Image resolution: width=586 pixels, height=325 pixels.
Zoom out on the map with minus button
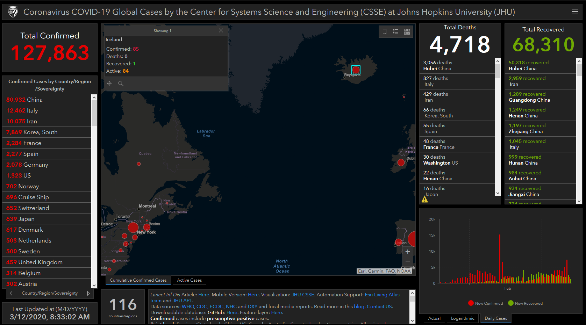point(408,261)
